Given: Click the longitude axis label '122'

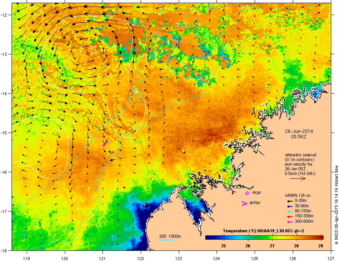Looking at the screenshot, I should click(x=141, y=258).
